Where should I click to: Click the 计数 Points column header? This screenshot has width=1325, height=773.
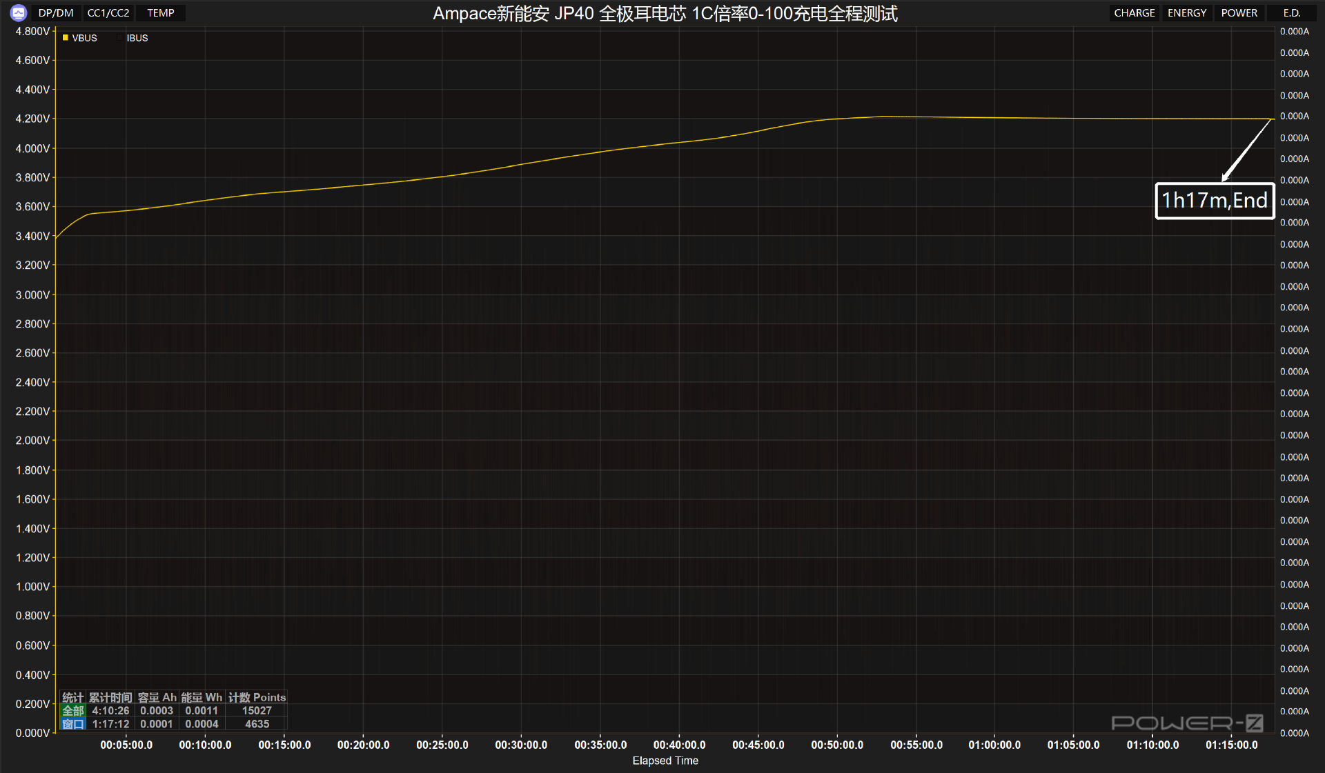[x=257, y=697]
